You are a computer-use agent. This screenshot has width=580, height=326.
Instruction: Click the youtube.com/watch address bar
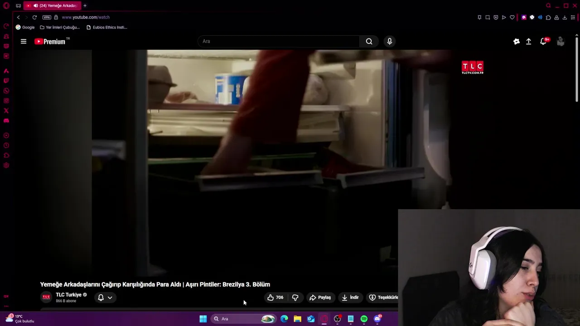(86, 17)
